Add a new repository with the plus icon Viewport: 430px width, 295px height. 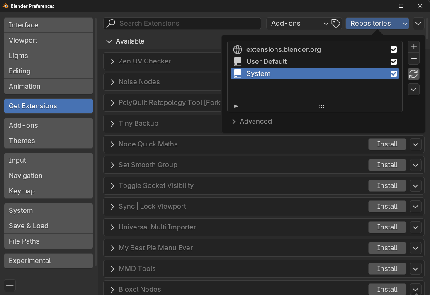[413, 46]
